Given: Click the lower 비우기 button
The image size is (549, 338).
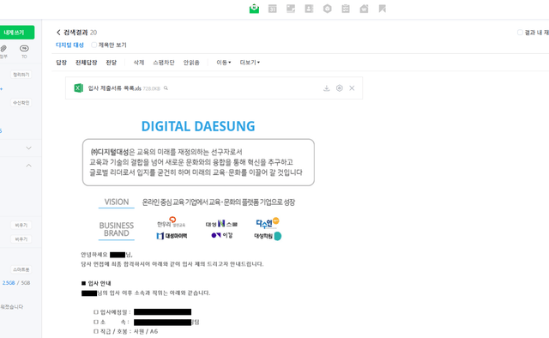Looking at the screenshot, I should tap(21, 239).
